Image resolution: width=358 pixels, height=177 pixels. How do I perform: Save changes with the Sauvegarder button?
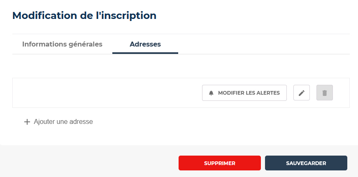(306, 163)
